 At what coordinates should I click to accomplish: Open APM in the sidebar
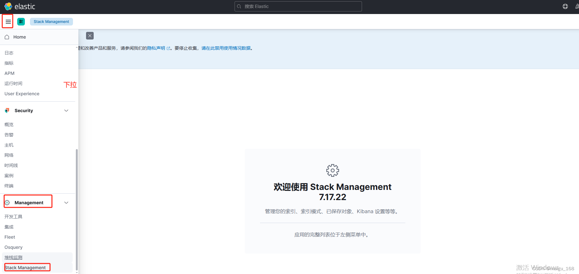click(10, 73)
